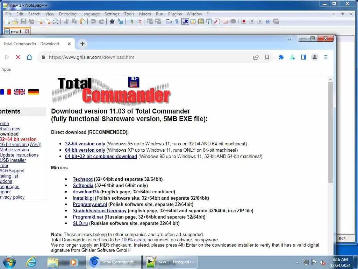
Task: Open 100% clean certification link
Action: 133,240
